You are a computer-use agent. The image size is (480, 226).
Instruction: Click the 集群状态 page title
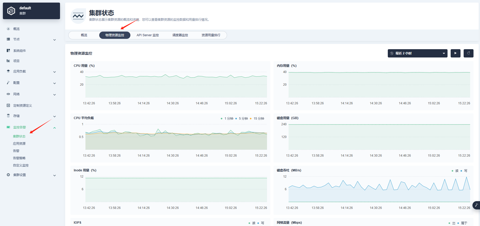click(102, 13)
